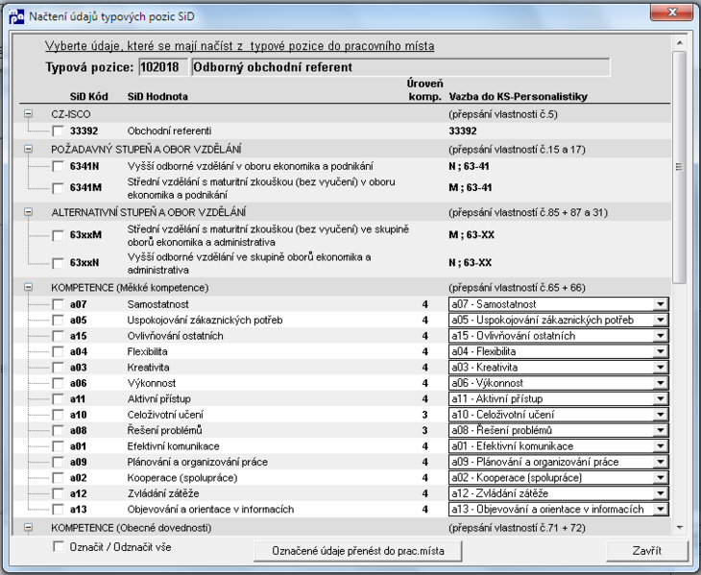
Task: Open the a01 - Efektivní komunikace dropdown
Action: click(x=661, y=446)
